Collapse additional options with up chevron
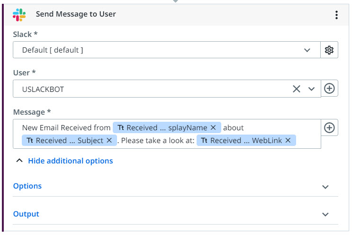352x235 pixels. click(19, 161)
